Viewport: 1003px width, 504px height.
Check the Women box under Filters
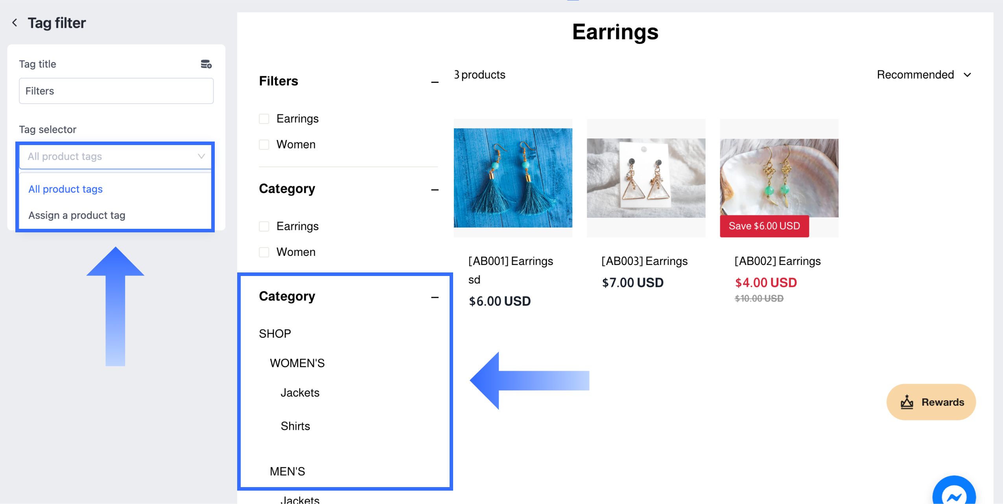264,145
